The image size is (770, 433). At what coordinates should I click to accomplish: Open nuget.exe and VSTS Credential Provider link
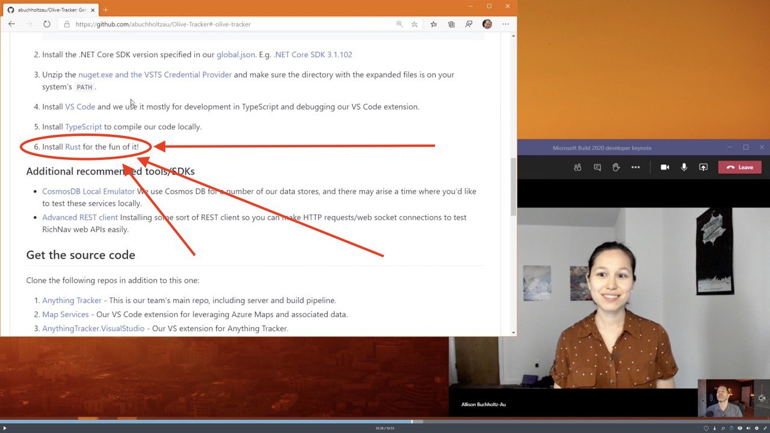[155, 75]
